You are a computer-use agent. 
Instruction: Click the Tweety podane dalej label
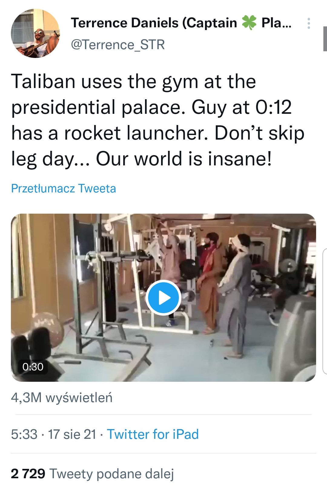[112, 474]
